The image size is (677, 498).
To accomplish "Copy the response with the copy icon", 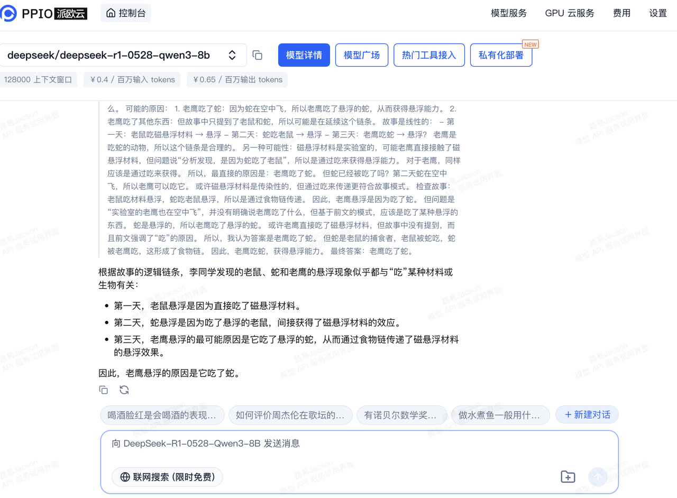I will point(104,390).
